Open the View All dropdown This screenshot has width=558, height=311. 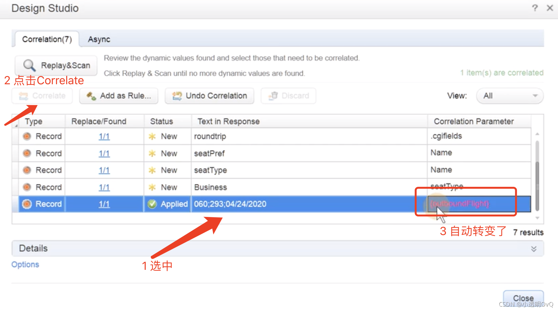pyautogui.click(x=510, y=96)
